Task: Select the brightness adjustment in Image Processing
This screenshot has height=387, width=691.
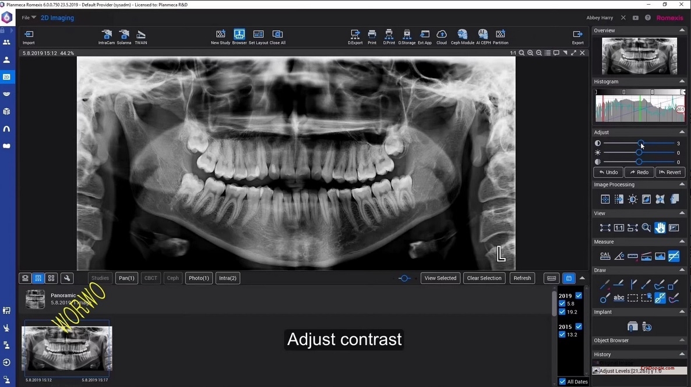Action: point(633,199)
